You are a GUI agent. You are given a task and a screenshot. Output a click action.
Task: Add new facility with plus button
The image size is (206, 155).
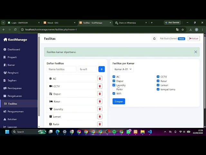(x=102, y=69)
